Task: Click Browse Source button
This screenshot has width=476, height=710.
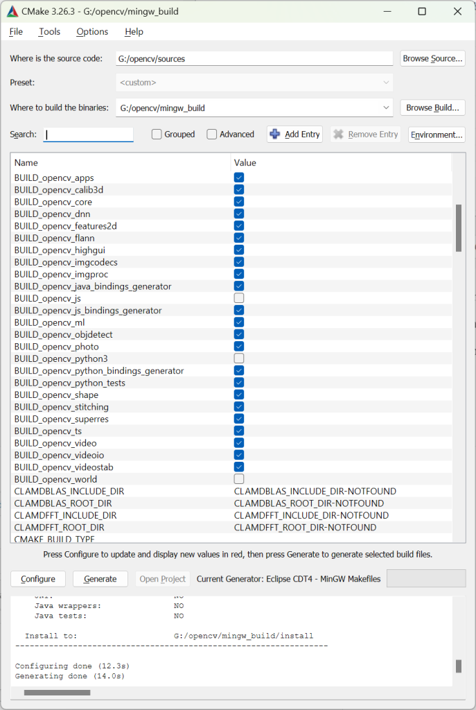Action: pyautogui.click(x=432, y=58)
